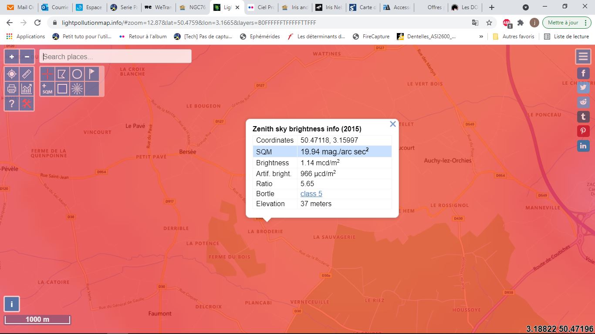Open the Bortle class 5 link
Image resolution: width=595 pixels, height=334 pixels.
tap(311, 194)
